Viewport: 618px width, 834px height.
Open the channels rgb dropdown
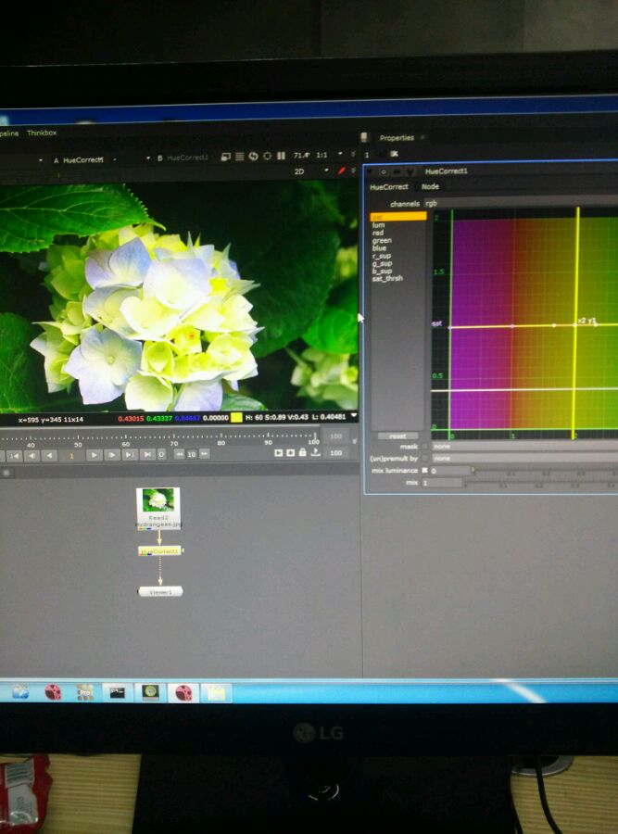click(520, 203)
